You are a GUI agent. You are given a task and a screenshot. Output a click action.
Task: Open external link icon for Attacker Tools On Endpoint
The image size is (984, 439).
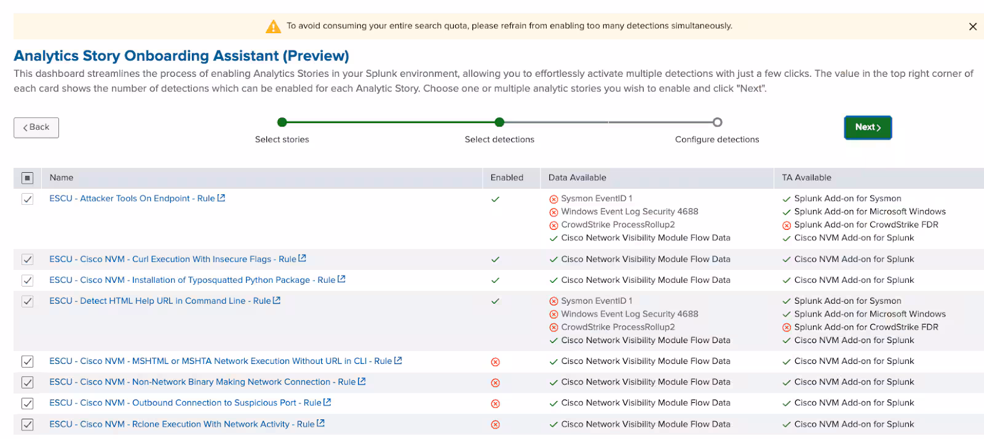(x=221, y=198)
